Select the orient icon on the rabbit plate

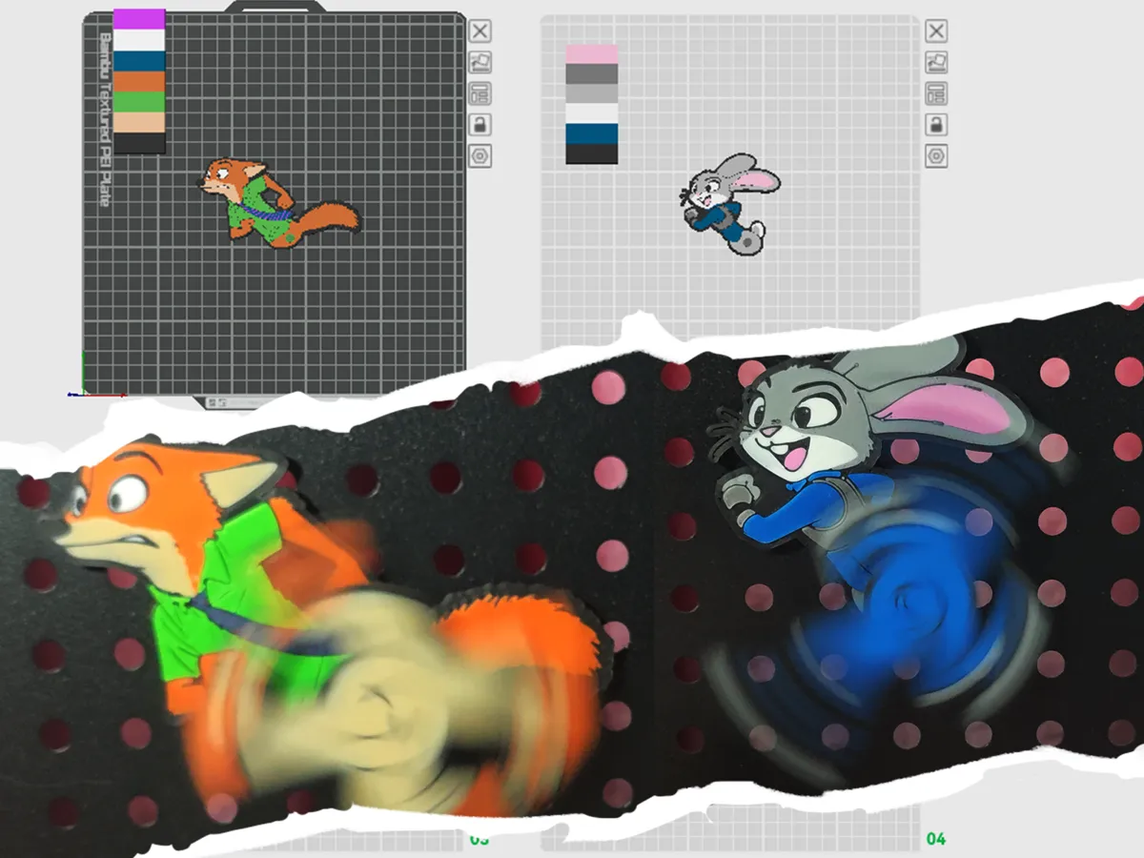point(935,63)
